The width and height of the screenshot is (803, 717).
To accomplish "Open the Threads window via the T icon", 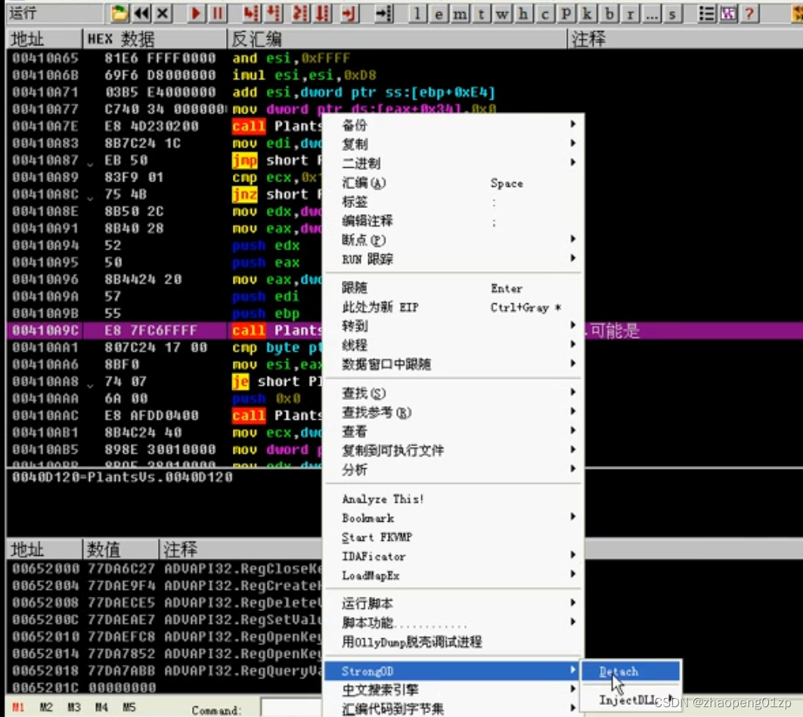I will [482, 13].
